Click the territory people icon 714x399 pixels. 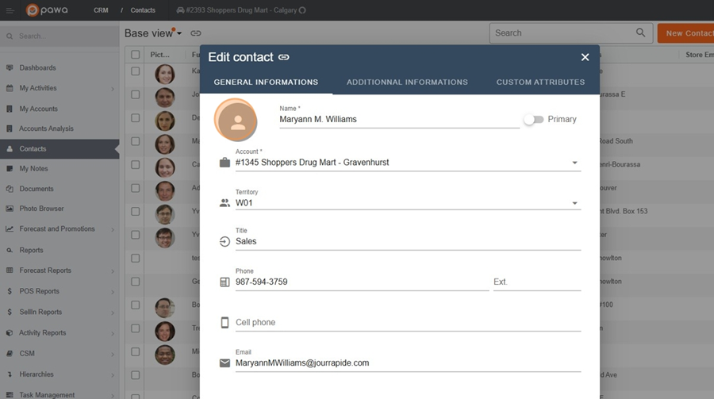tap(225, 203)
